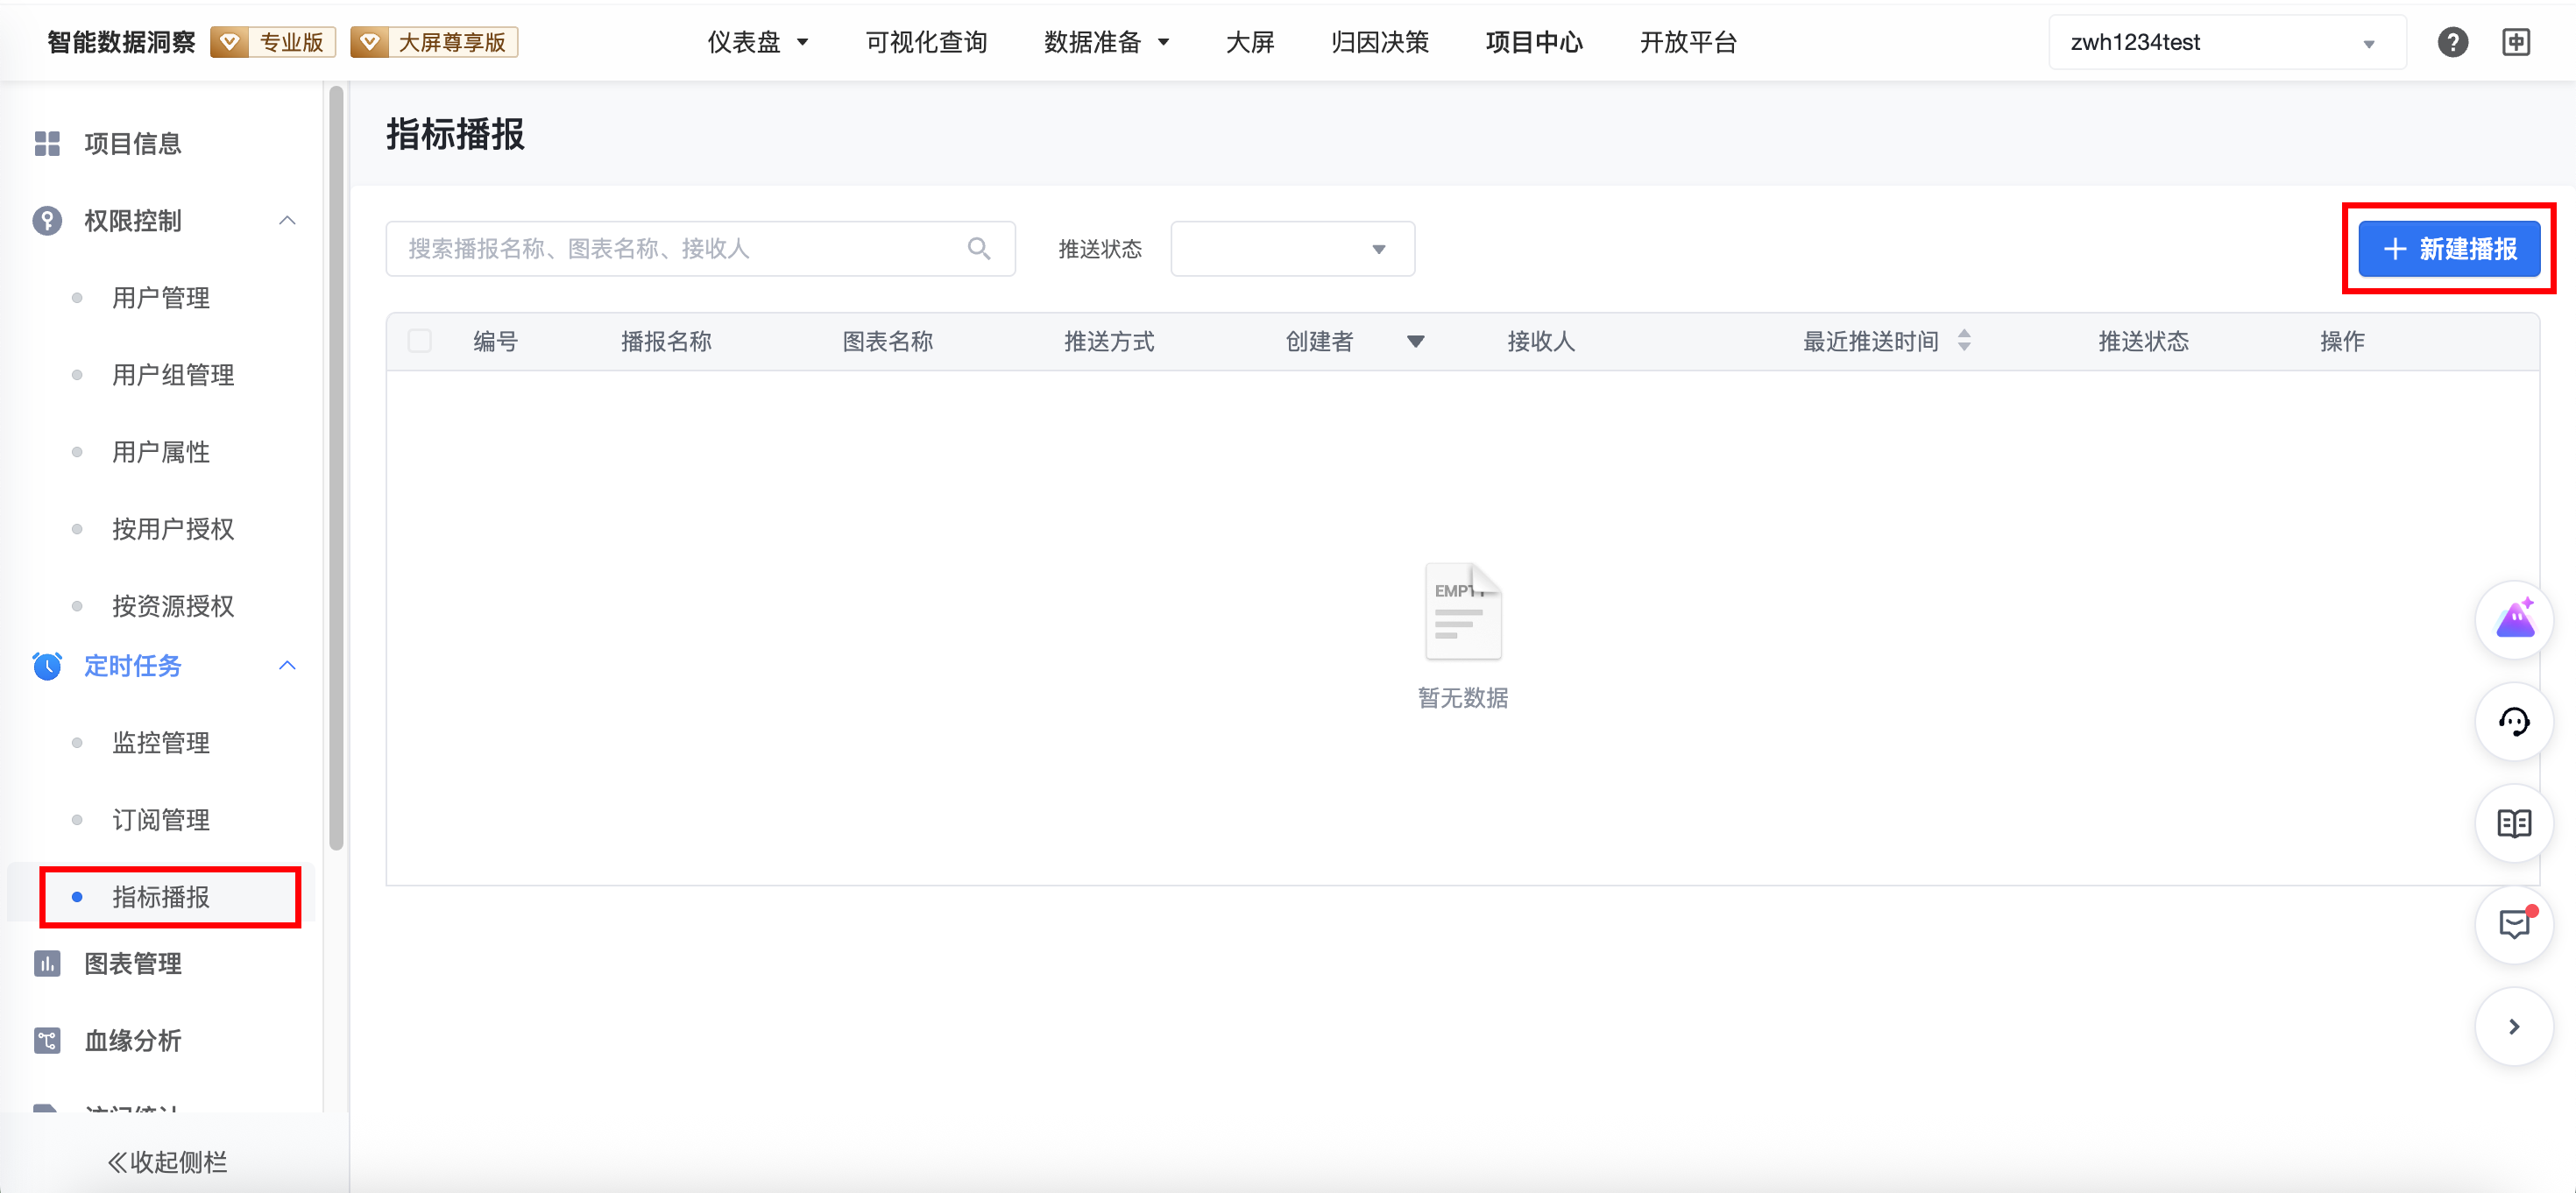Open 血缘分析 from the sidebar

(133, 1040)
